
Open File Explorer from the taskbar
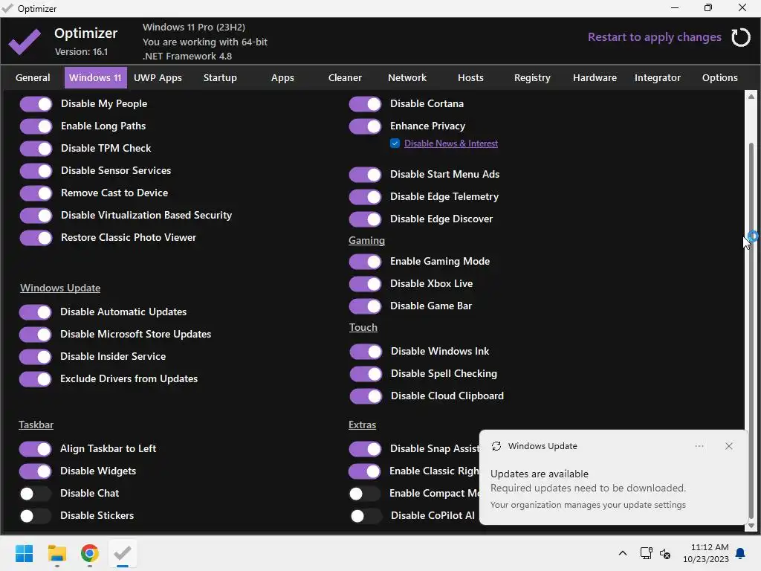pyautogui.click(x=56, y=553)
